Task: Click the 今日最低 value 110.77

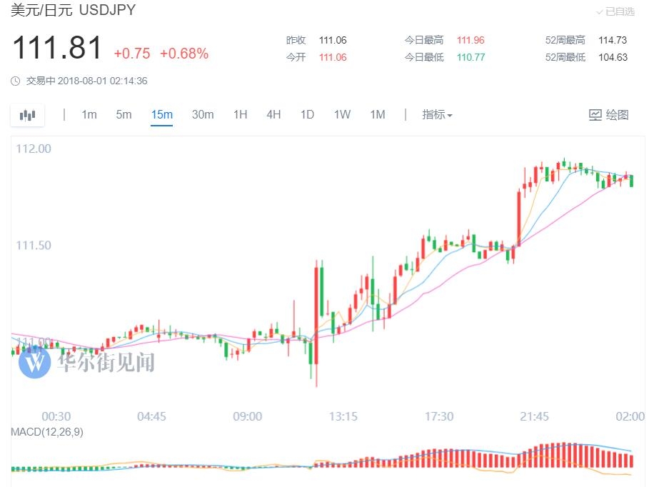Action: coord(471,57)
